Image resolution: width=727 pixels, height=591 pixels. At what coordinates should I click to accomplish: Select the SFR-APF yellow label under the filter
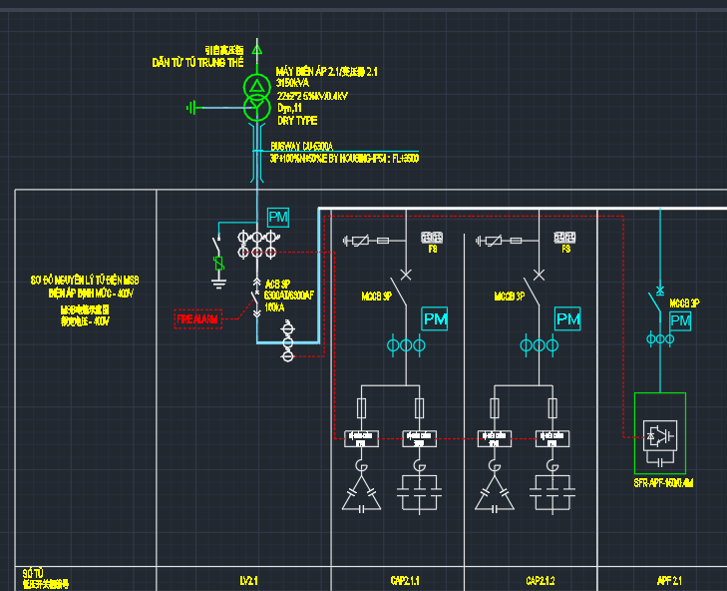663,483
